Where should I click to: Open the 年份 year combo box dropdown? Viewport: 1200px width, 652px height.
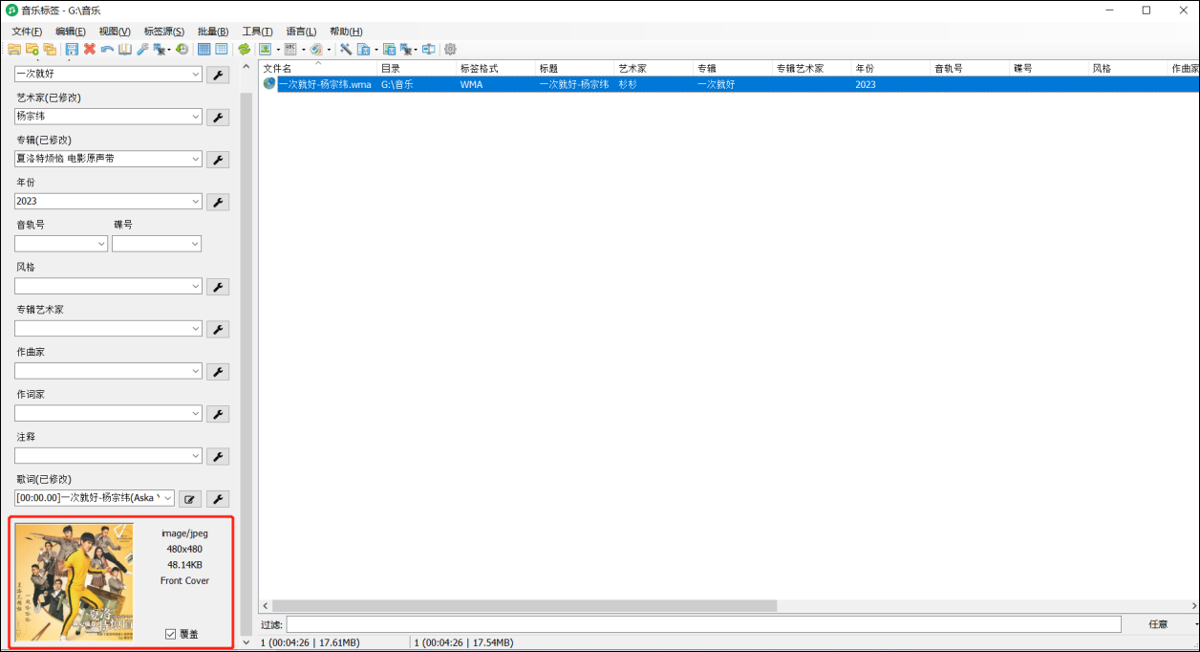point(195,202)
